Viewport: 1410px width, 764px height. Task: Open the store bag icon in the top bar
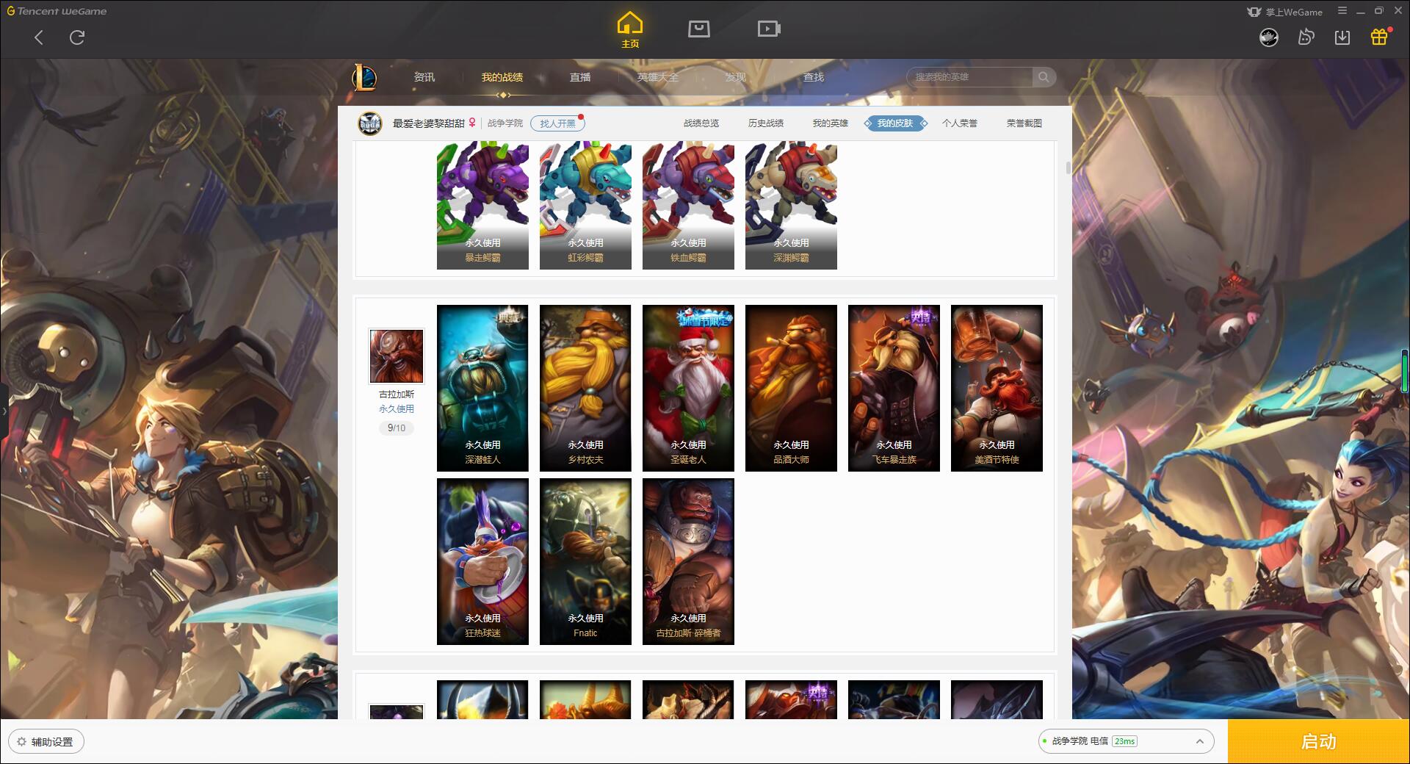pyautogui.click(x=698, y=29)
